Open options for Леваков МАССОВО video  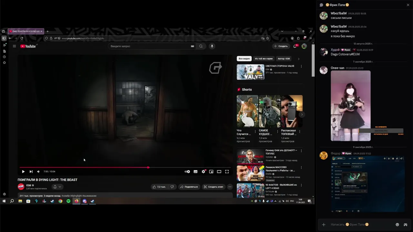click(x=301, y=168)
